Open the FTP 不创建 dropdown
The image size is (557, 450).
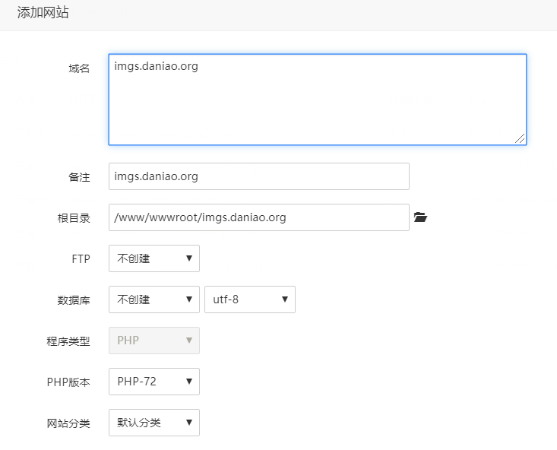[x=154, y=258]
